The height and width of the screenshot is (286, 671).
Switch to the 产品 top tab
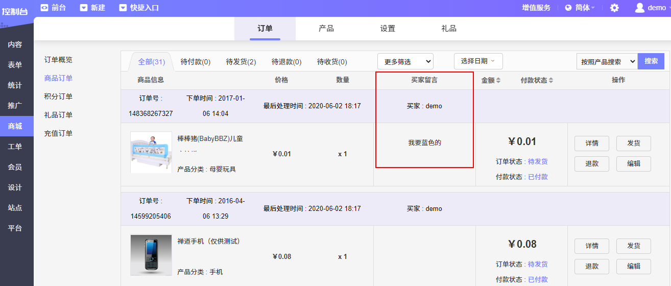326,29
